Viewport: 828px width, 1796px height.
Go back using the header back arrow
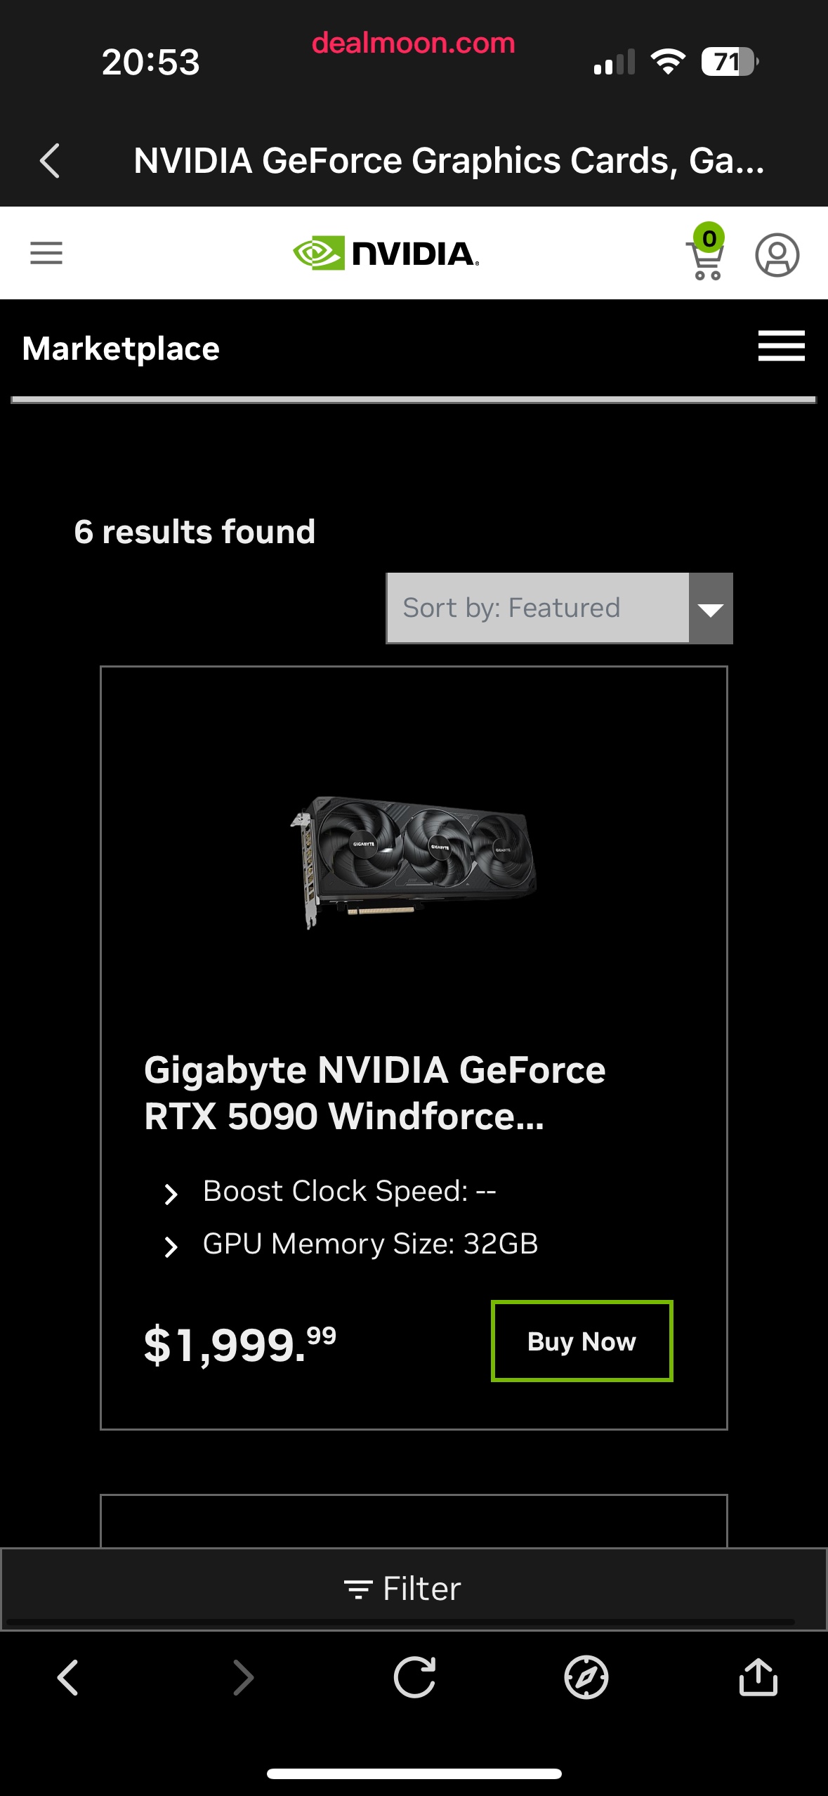50,161
